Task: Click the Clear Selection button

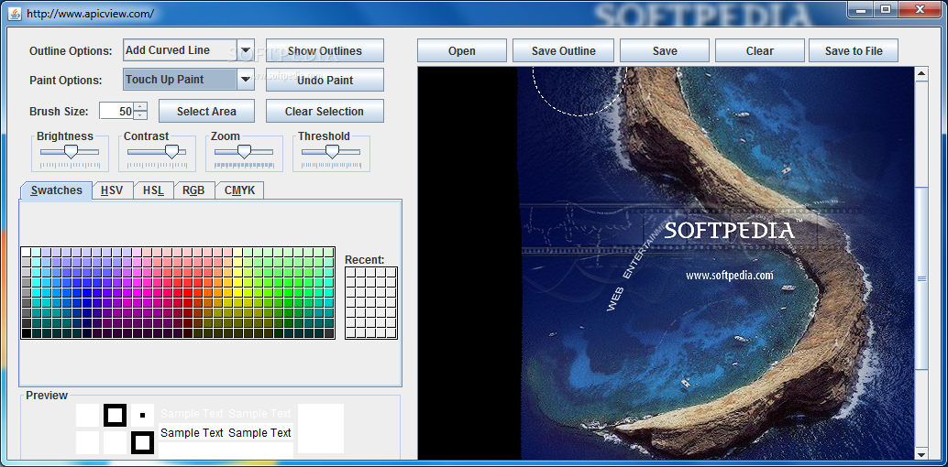Action: [x=325, y=111]
